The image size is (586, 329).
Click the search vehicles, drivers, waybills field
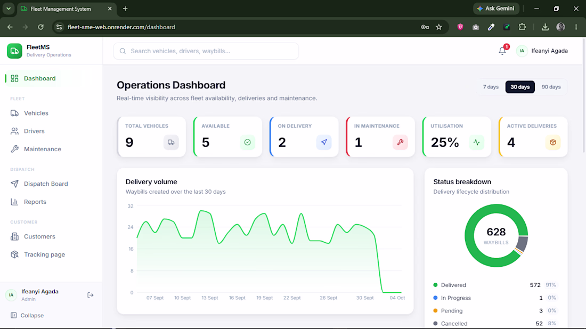tap(206, 51)
